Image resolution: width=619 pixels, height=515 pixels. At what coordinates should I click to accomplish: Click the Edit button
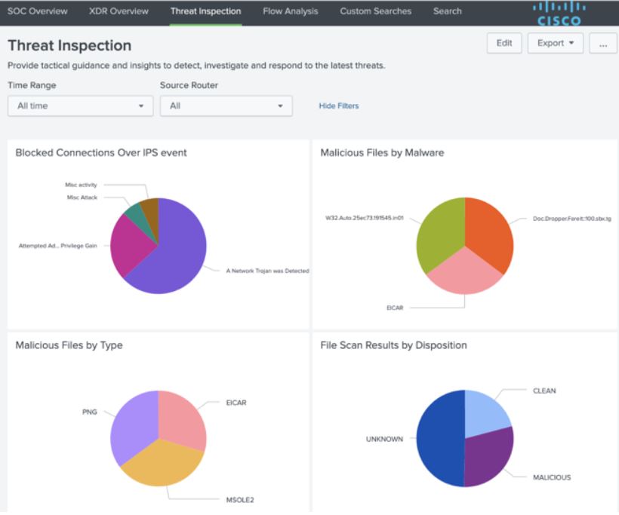504,44
